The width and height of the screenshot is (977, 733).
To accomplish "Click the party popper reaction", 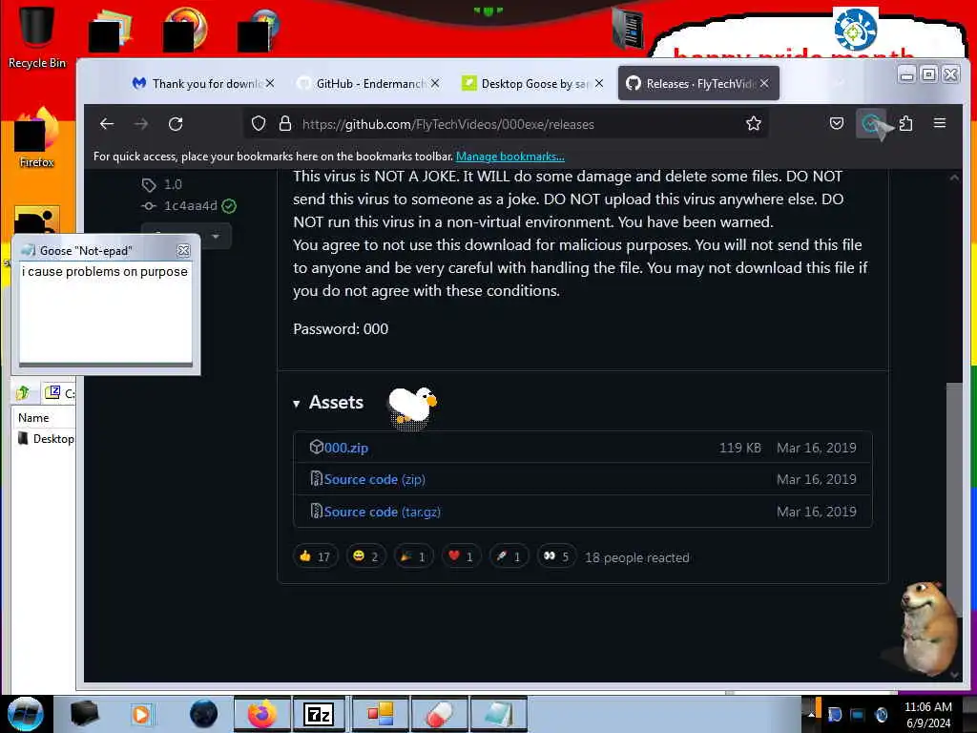I will tap(413, 556).
